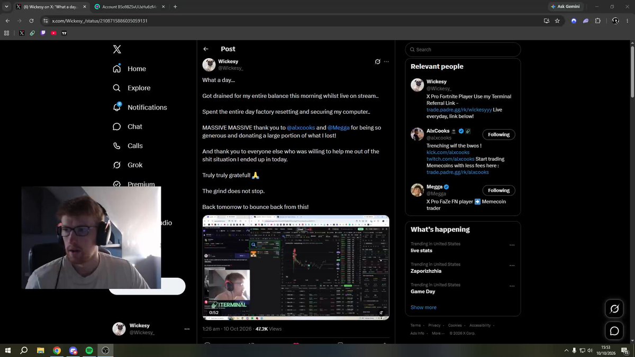This screenshot has width=635, height=357.
Task: Open the @Megga mention in the post
Action: (x=339, y=127)
